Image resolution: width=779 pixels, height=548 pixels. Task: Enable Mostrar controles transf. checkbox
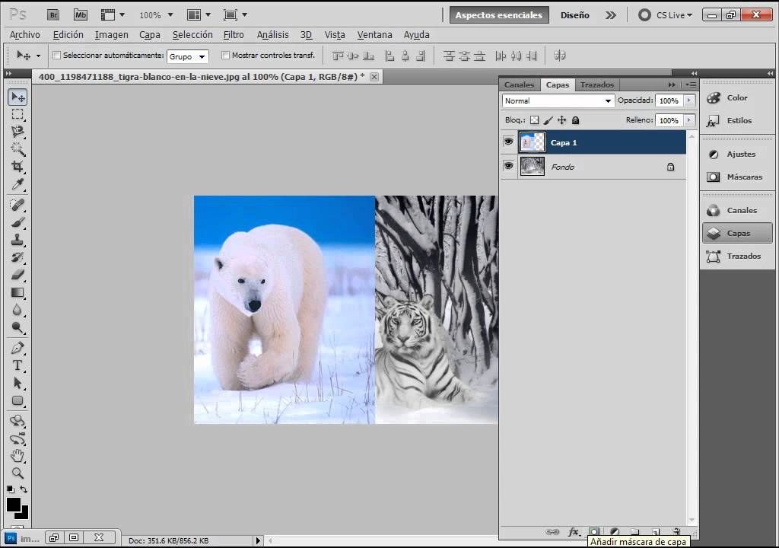[225, 56]
